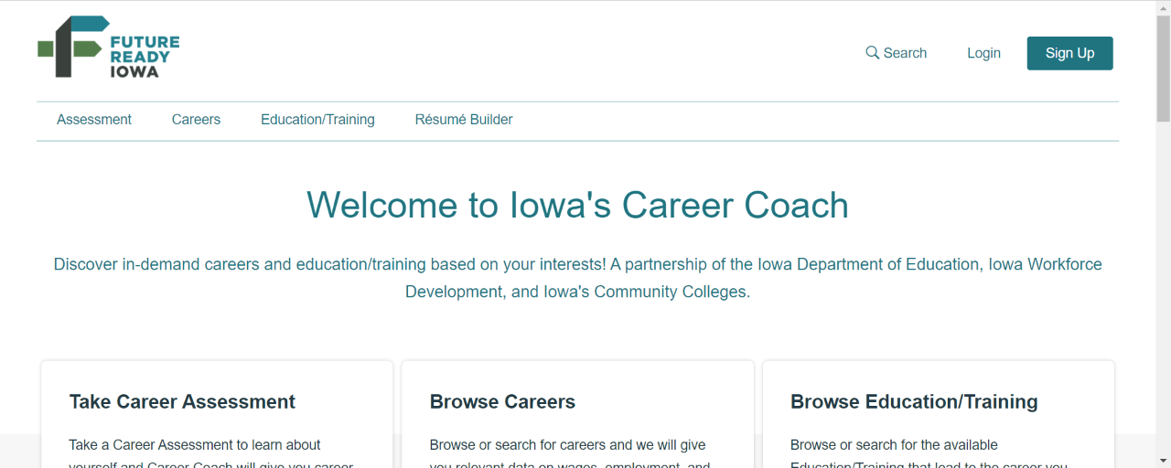Open the Résumé Builder navigation item
This screenshot has height=468, width=1171.
pyautogui.click(x=464, y=120)
